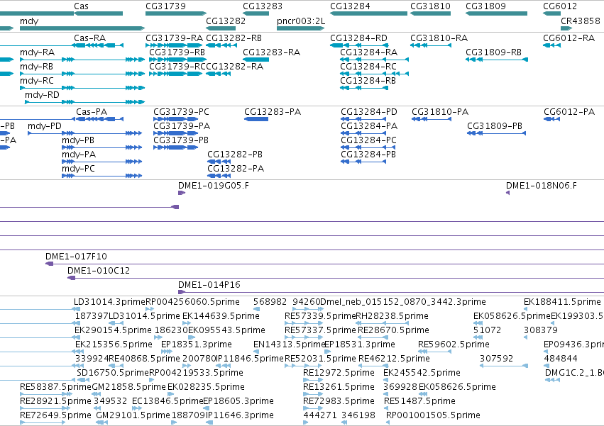Click the EK215356.5prime EST label
The image size is (604, 426).
click(x=114, y=344)
